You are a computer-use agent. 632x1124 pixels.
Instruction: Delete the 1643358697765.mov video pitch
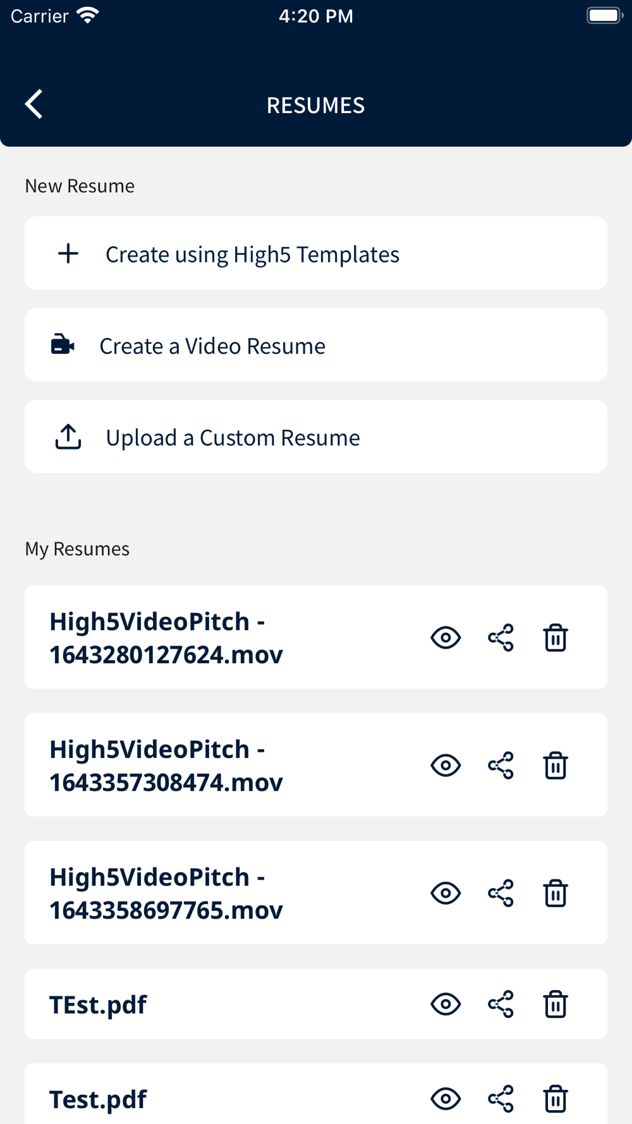[556, 893]
